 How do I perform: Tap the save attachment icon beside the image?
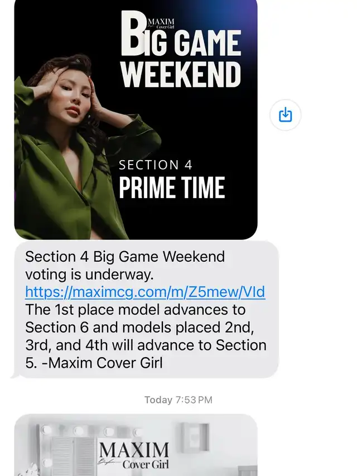(285, 115)
